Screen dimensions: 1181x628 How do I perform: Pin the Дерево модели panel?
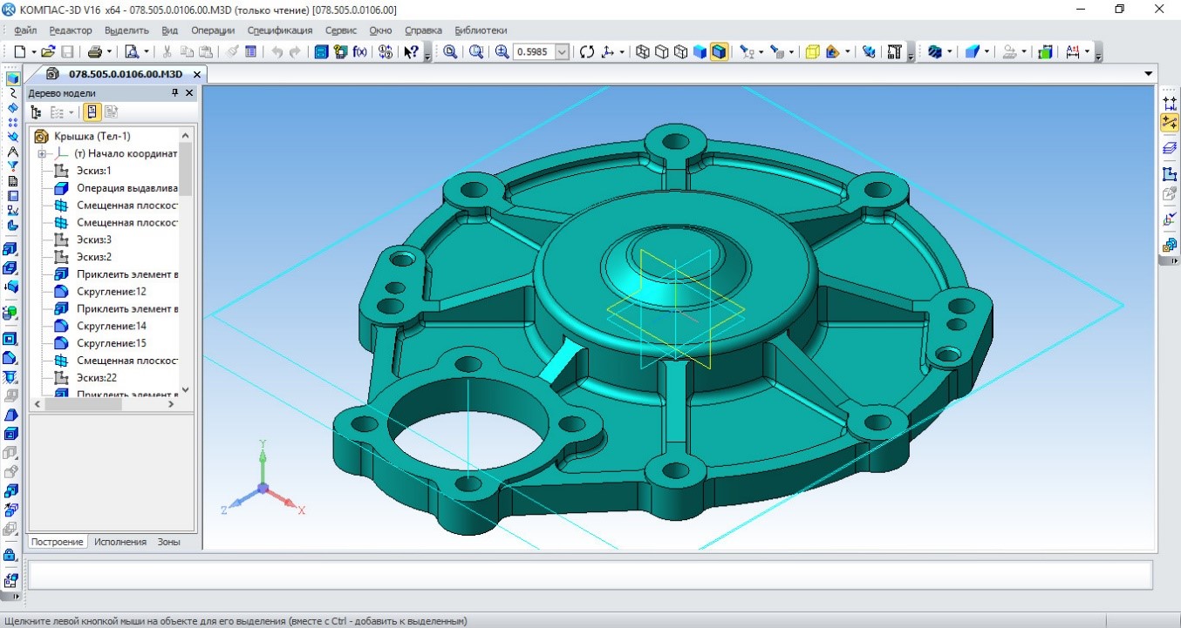[x=174, y=92]
